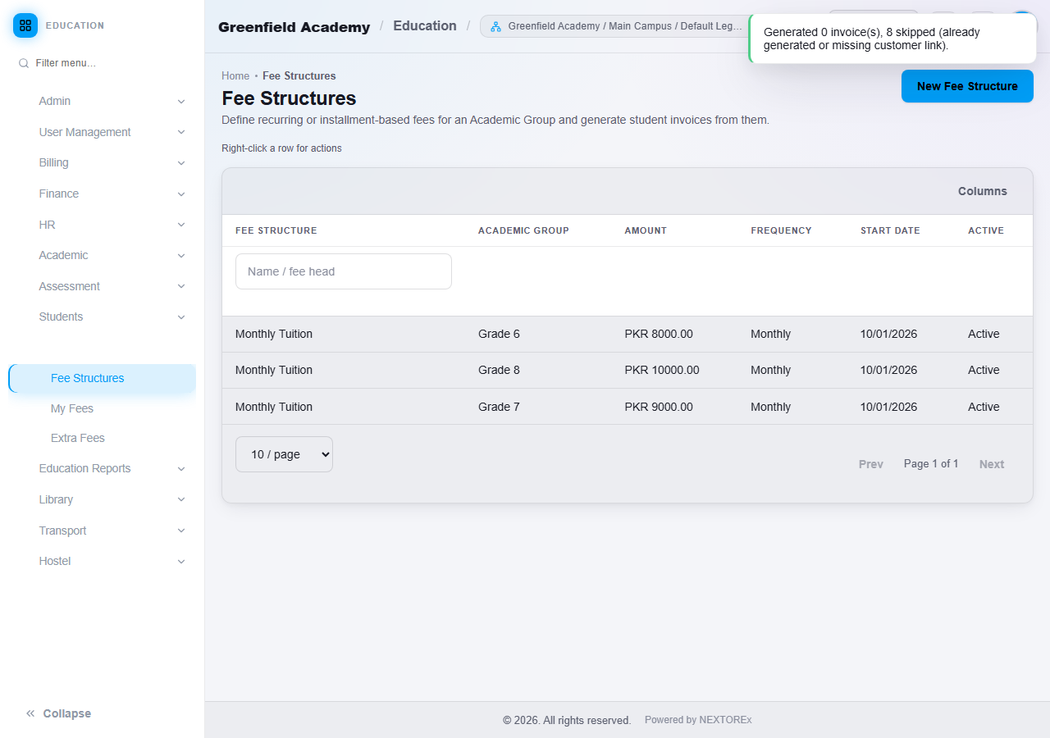
Task: Click the New Fee Structure button
Action: (x=967, y=86)
